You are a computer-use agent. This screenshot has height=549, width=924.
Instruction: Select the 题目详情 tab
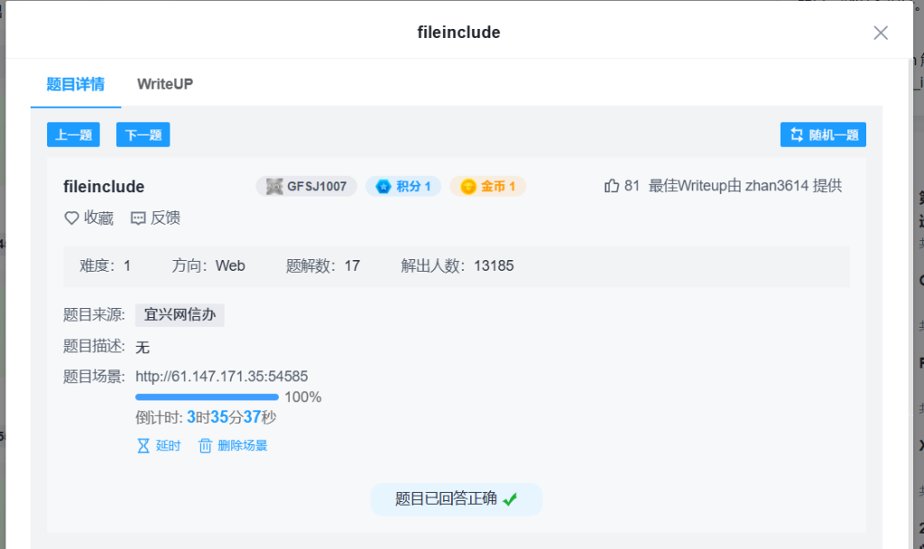pyautogui.click(x=76, y=84)
